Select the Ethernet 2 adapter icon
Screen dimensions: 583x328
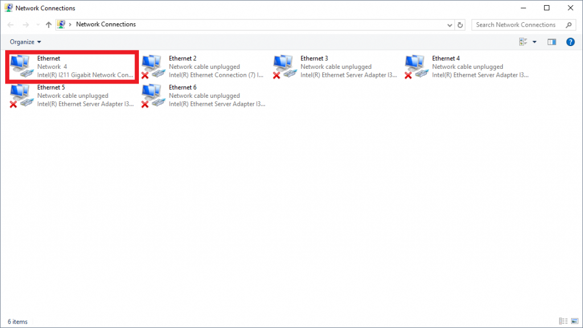(x=153, y=67)
